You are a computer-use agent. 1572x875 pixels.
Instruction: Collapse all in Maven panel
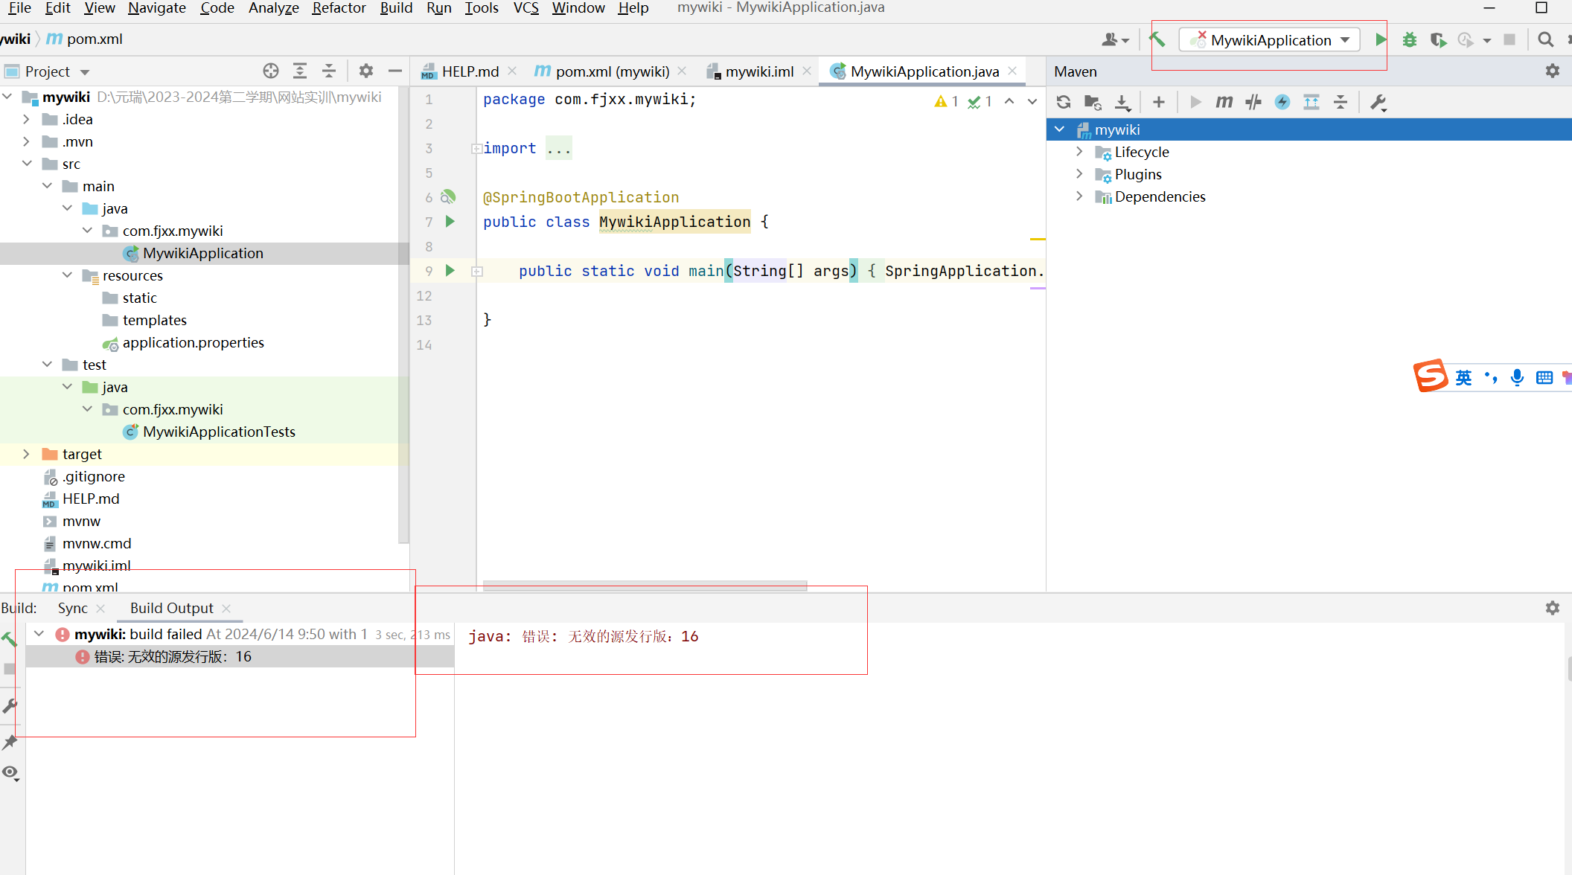[x=1340, y=102]
